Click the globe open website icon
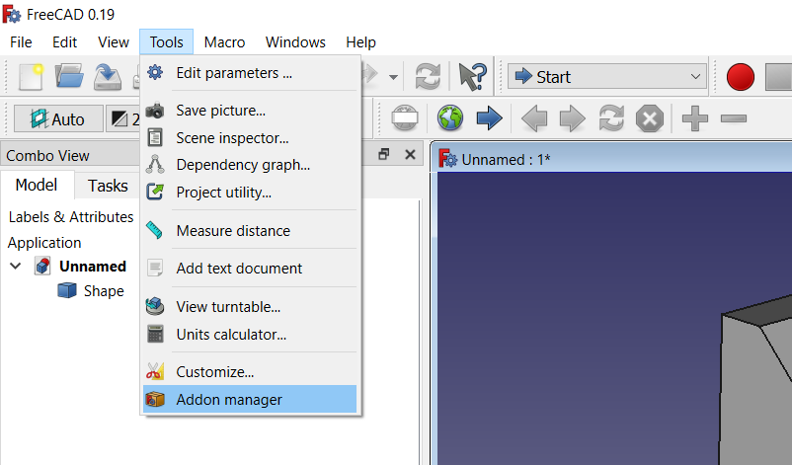The image size is (792, 465). click(450, 118)
